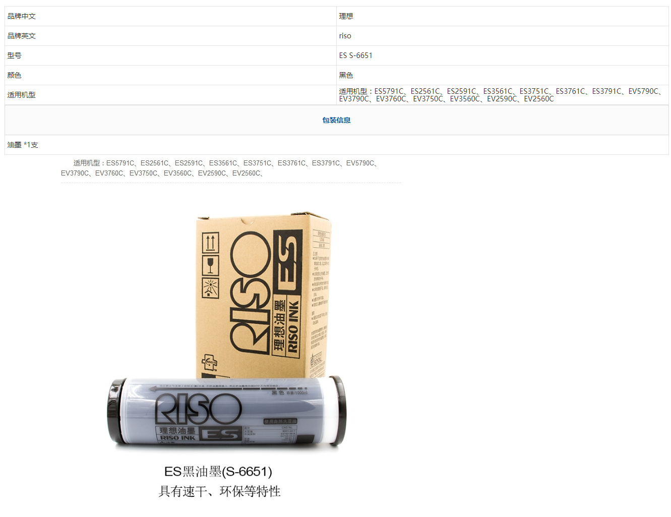Viewport: 671px width, 517px height.
Task: Select the riso brand English value
Action: coord(345,36)
